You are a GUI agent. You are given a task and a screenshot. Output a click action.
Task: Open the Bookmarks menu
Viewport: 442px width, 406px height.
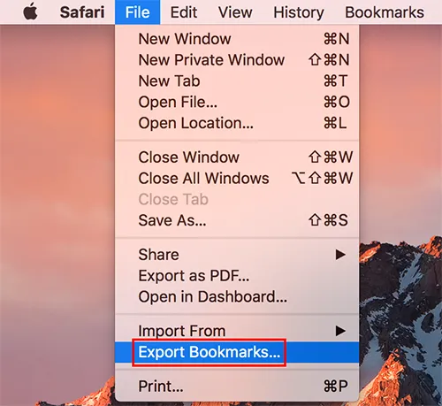point(385,12)
